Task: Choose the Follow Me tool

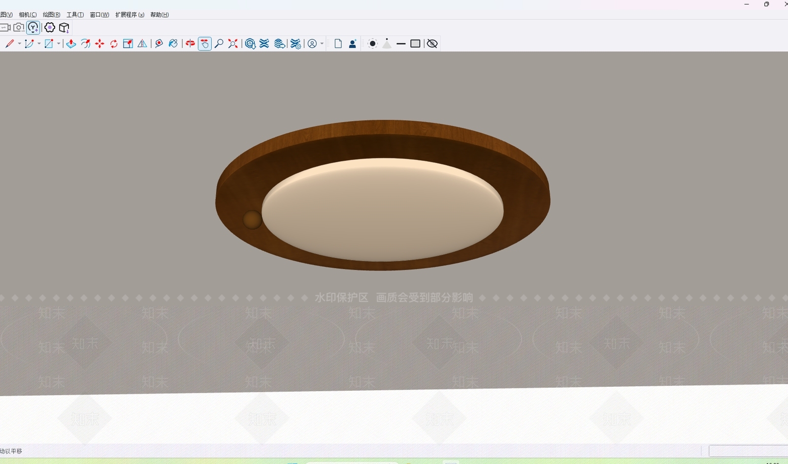Action: coord(85,44)
